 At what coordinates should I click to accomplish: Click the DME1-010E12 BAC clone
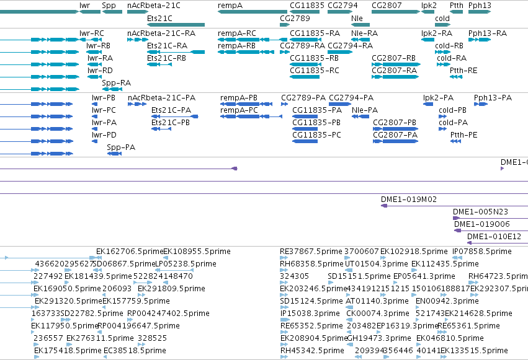(x=498, y=243)
